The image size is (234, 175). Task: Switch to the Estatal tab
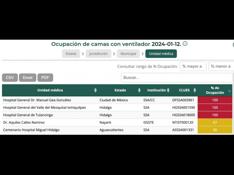71,54
